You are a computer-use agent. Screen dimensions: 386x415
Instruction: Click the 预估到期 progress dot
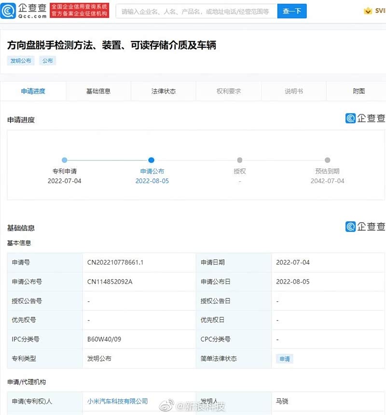click(327, 160)
